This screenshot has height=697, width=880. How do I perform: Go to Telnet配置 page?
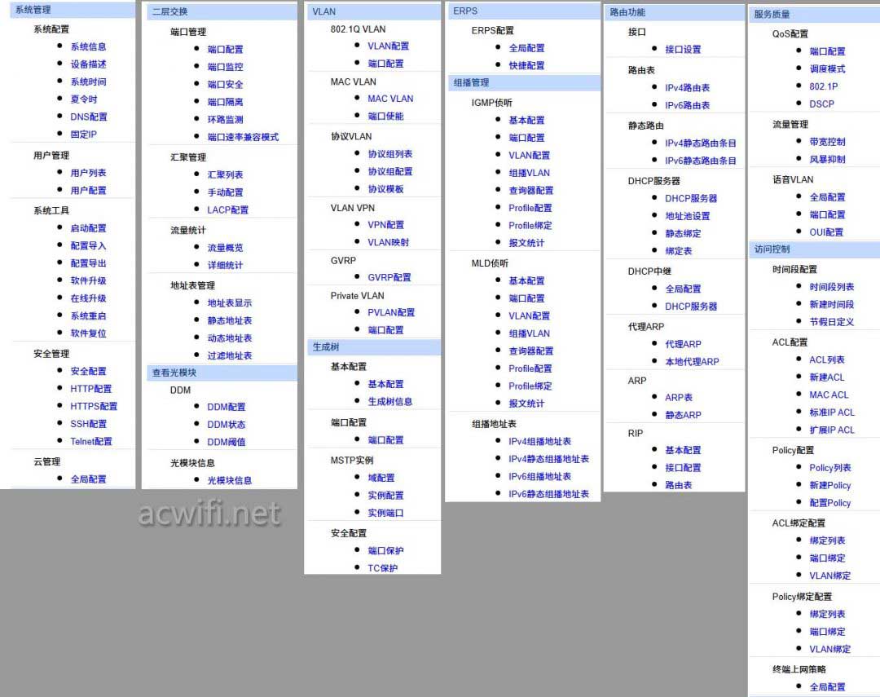(x=91, y=441)
